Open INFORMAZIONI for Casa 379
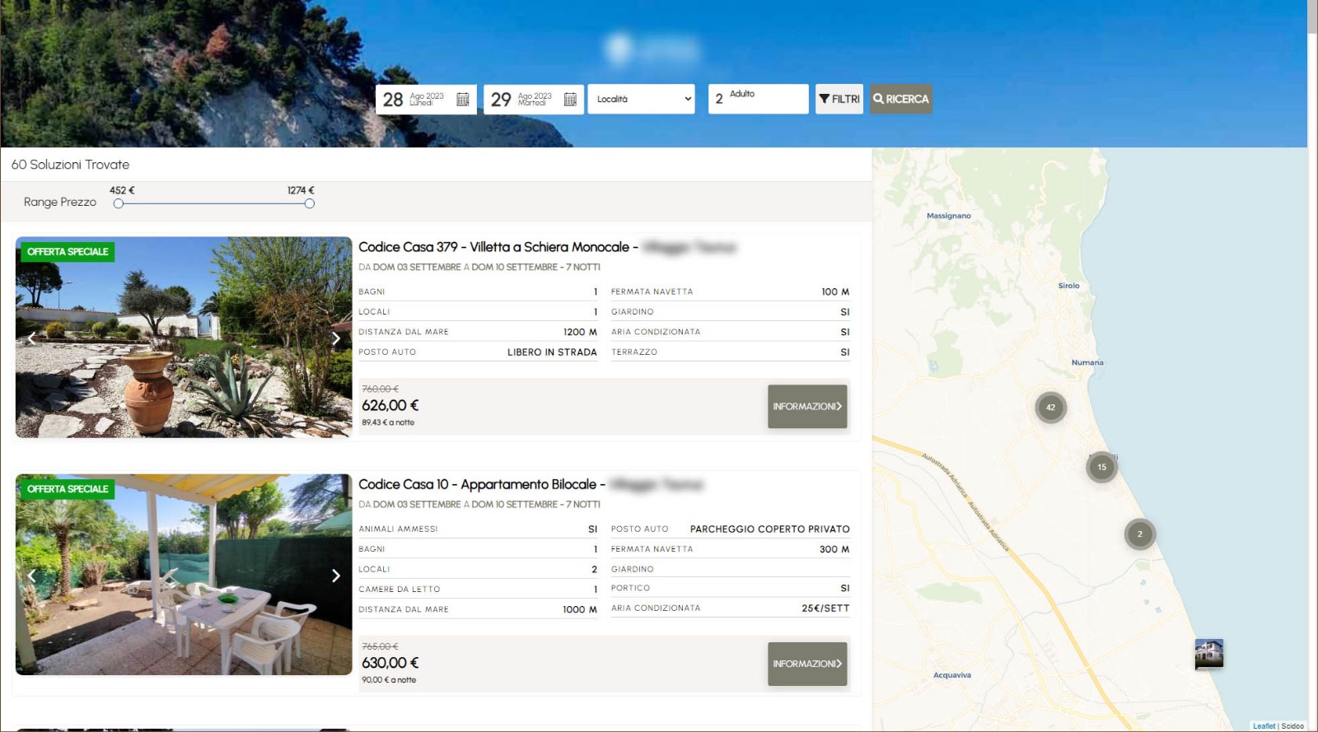 tap(807, 406)
